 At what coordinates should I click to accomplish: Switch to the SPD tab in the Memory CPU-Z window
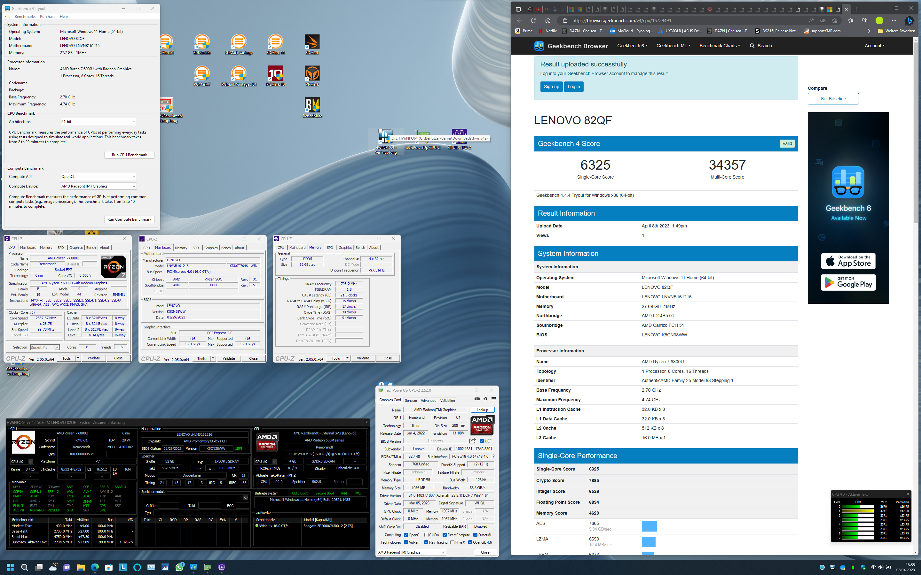pos(330,248)
